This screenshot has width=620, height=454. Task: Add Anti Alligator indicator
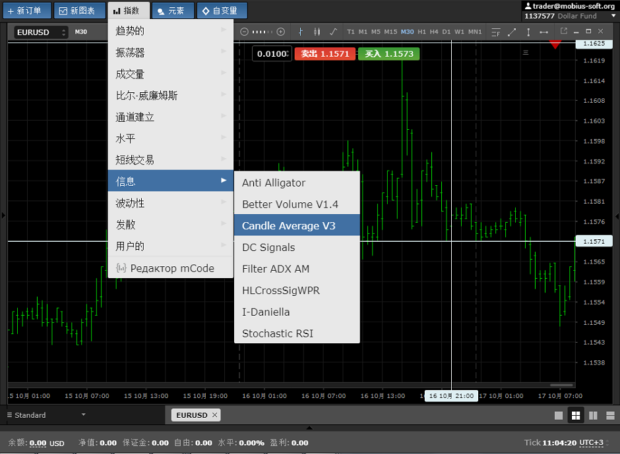[x=297, y=183]
